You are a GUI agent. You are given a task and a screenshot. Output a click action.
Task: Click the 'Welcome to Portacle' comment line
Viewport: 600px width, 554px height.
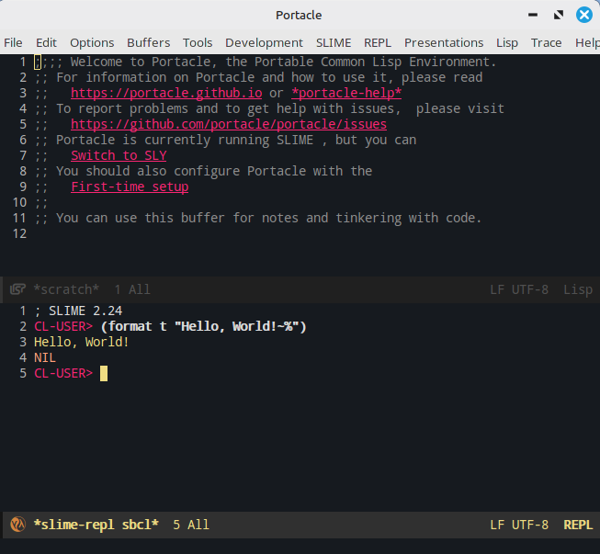(x=266, y=62)
